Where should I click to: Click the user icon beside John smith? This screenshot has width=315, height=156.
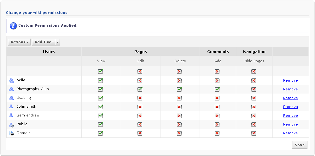click(x=11, y=107)
